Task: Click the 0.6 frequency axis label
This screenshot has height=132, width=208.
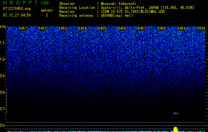Action: [3, 125]
